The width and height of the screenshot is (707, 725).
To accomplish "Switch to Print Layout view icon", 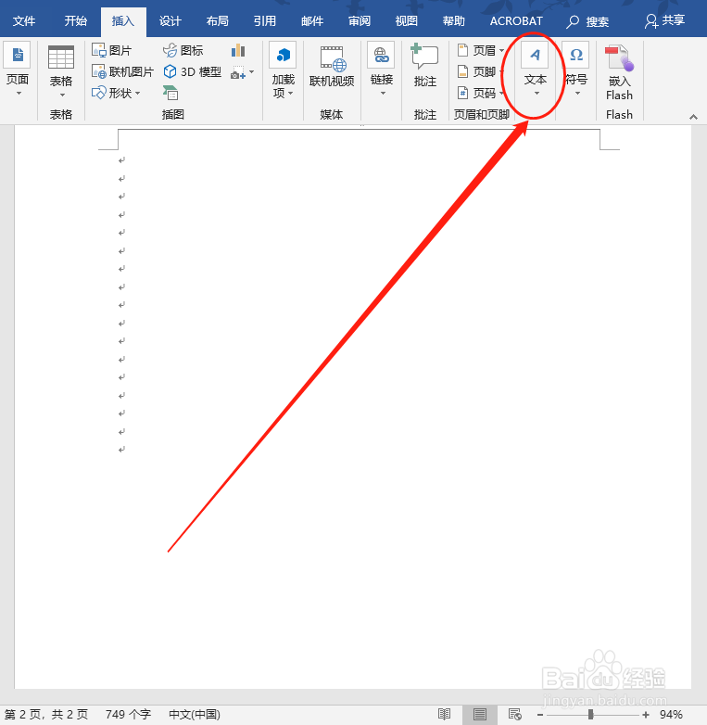I will (480, 715).
